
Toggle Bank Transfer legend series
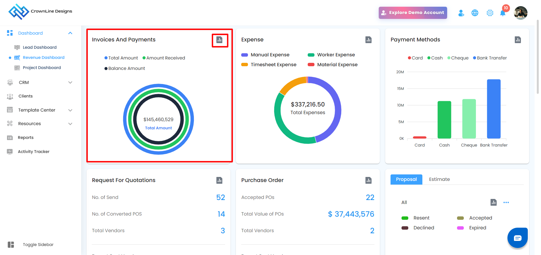(490, 58)
